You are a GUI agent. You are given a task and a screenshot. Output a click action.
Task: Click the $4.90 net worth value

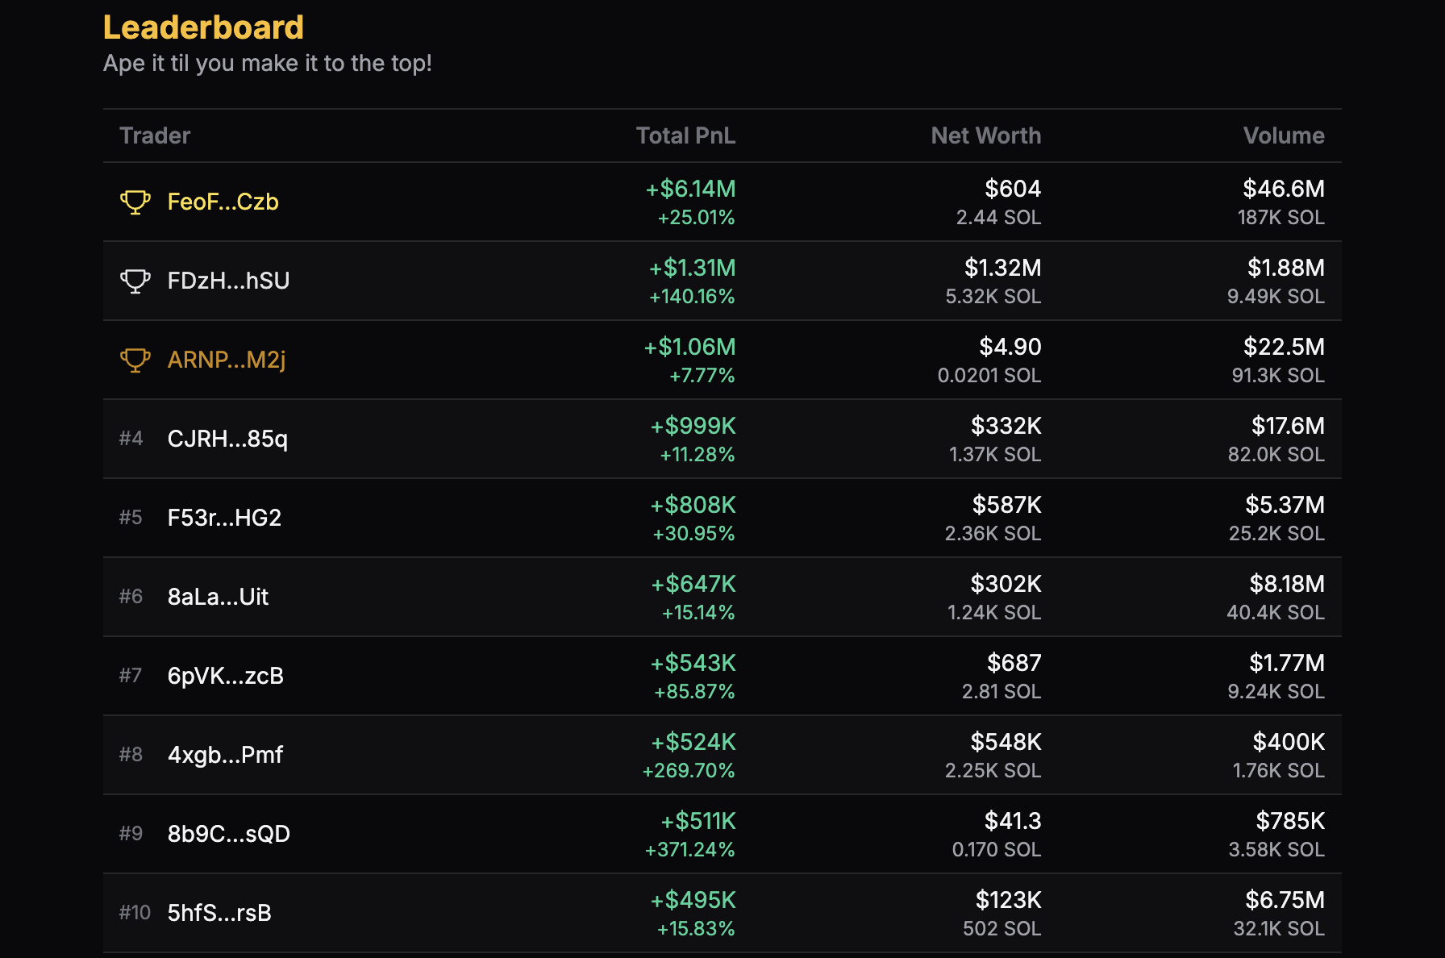point(1010,347)
